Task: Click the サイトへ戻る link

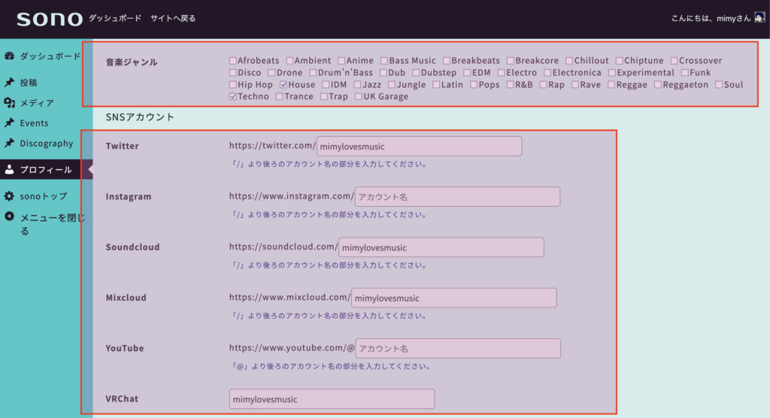Action: (172, 18)
